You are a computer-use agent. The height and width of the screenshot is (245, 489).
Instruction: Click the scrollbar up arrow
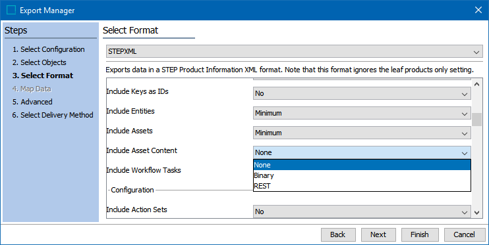click(476, 84)
